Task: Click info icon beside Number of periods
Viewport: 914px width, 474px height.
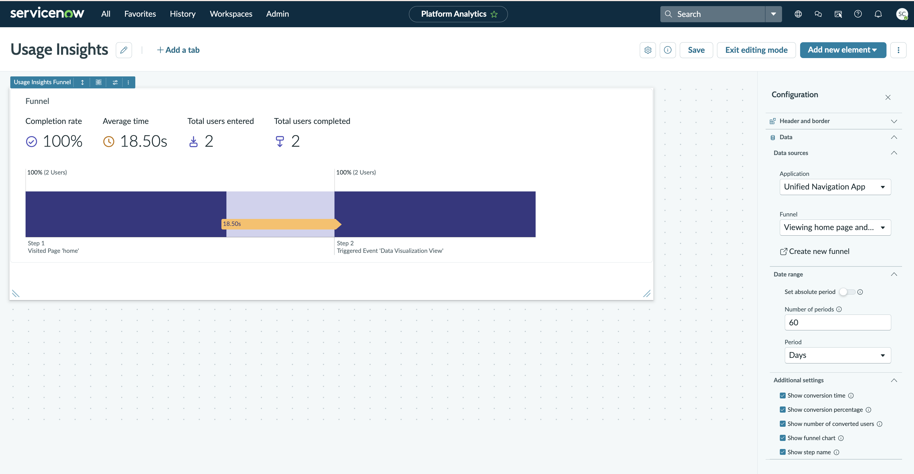Action: point(839,309)
